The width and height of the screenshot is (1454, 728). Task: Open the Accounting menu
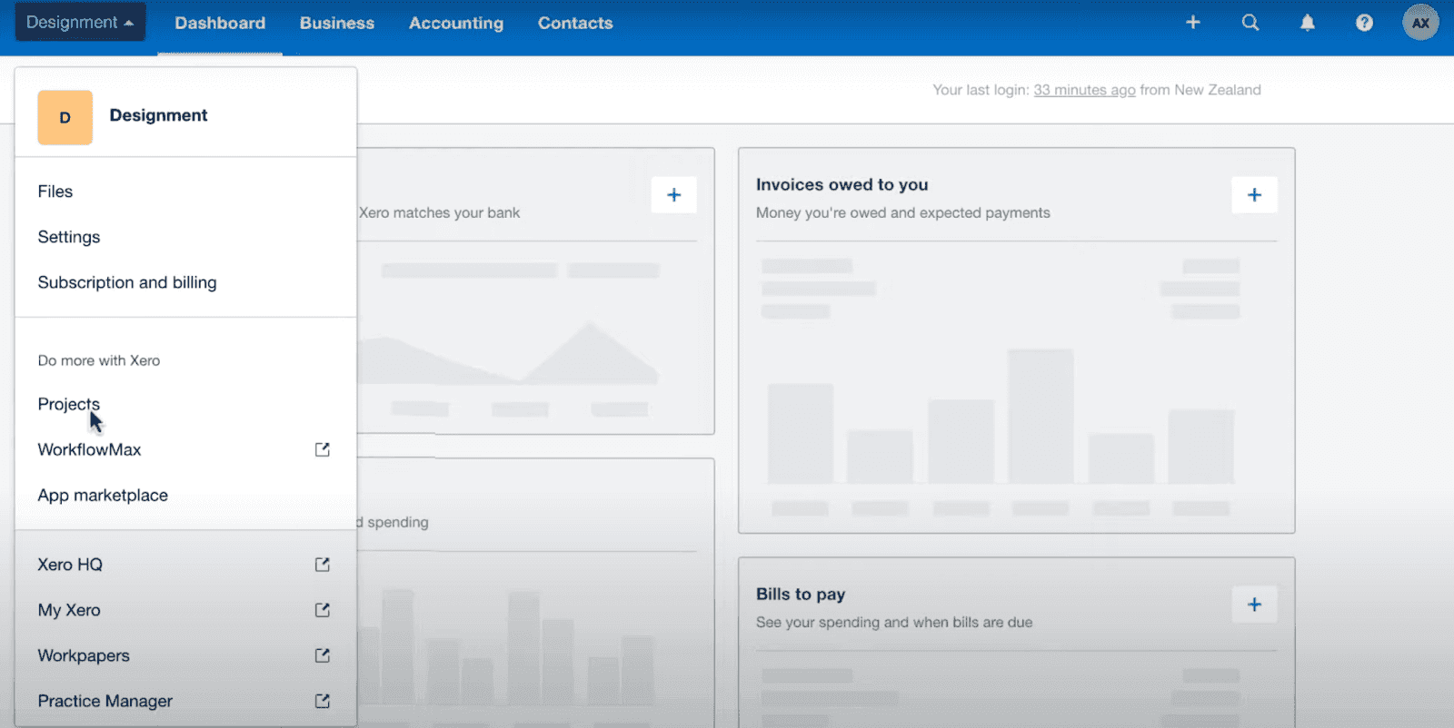(x=456, y=23)
